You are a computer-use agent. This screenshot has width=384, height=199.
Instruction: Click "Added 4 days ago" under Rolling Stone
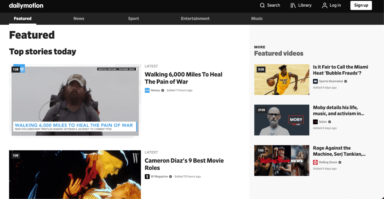coord(325,168)
